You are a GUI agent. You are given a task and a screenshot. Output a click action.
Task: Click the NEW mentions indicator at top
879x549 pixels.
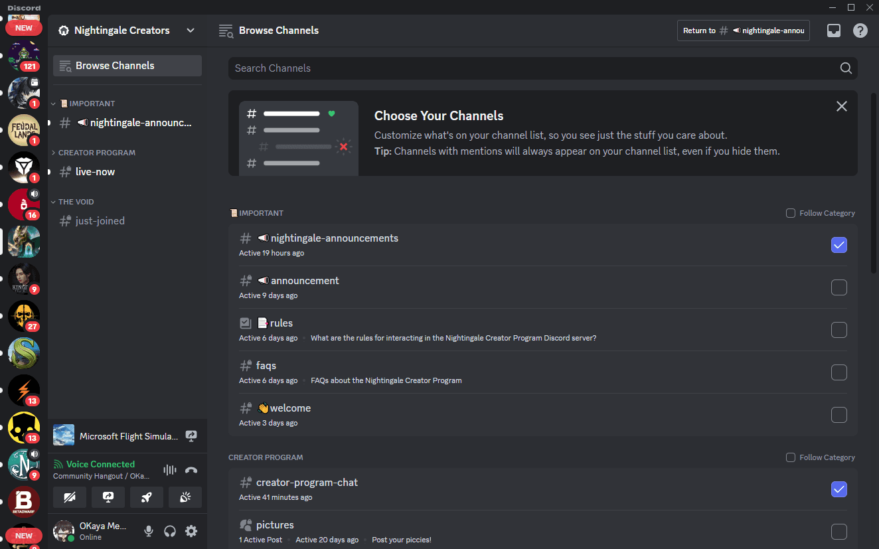click(x=24, y=28)
